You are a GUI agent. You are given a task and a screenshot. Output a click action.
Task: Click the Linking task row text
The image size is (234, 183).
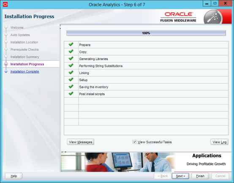(84, 73)
